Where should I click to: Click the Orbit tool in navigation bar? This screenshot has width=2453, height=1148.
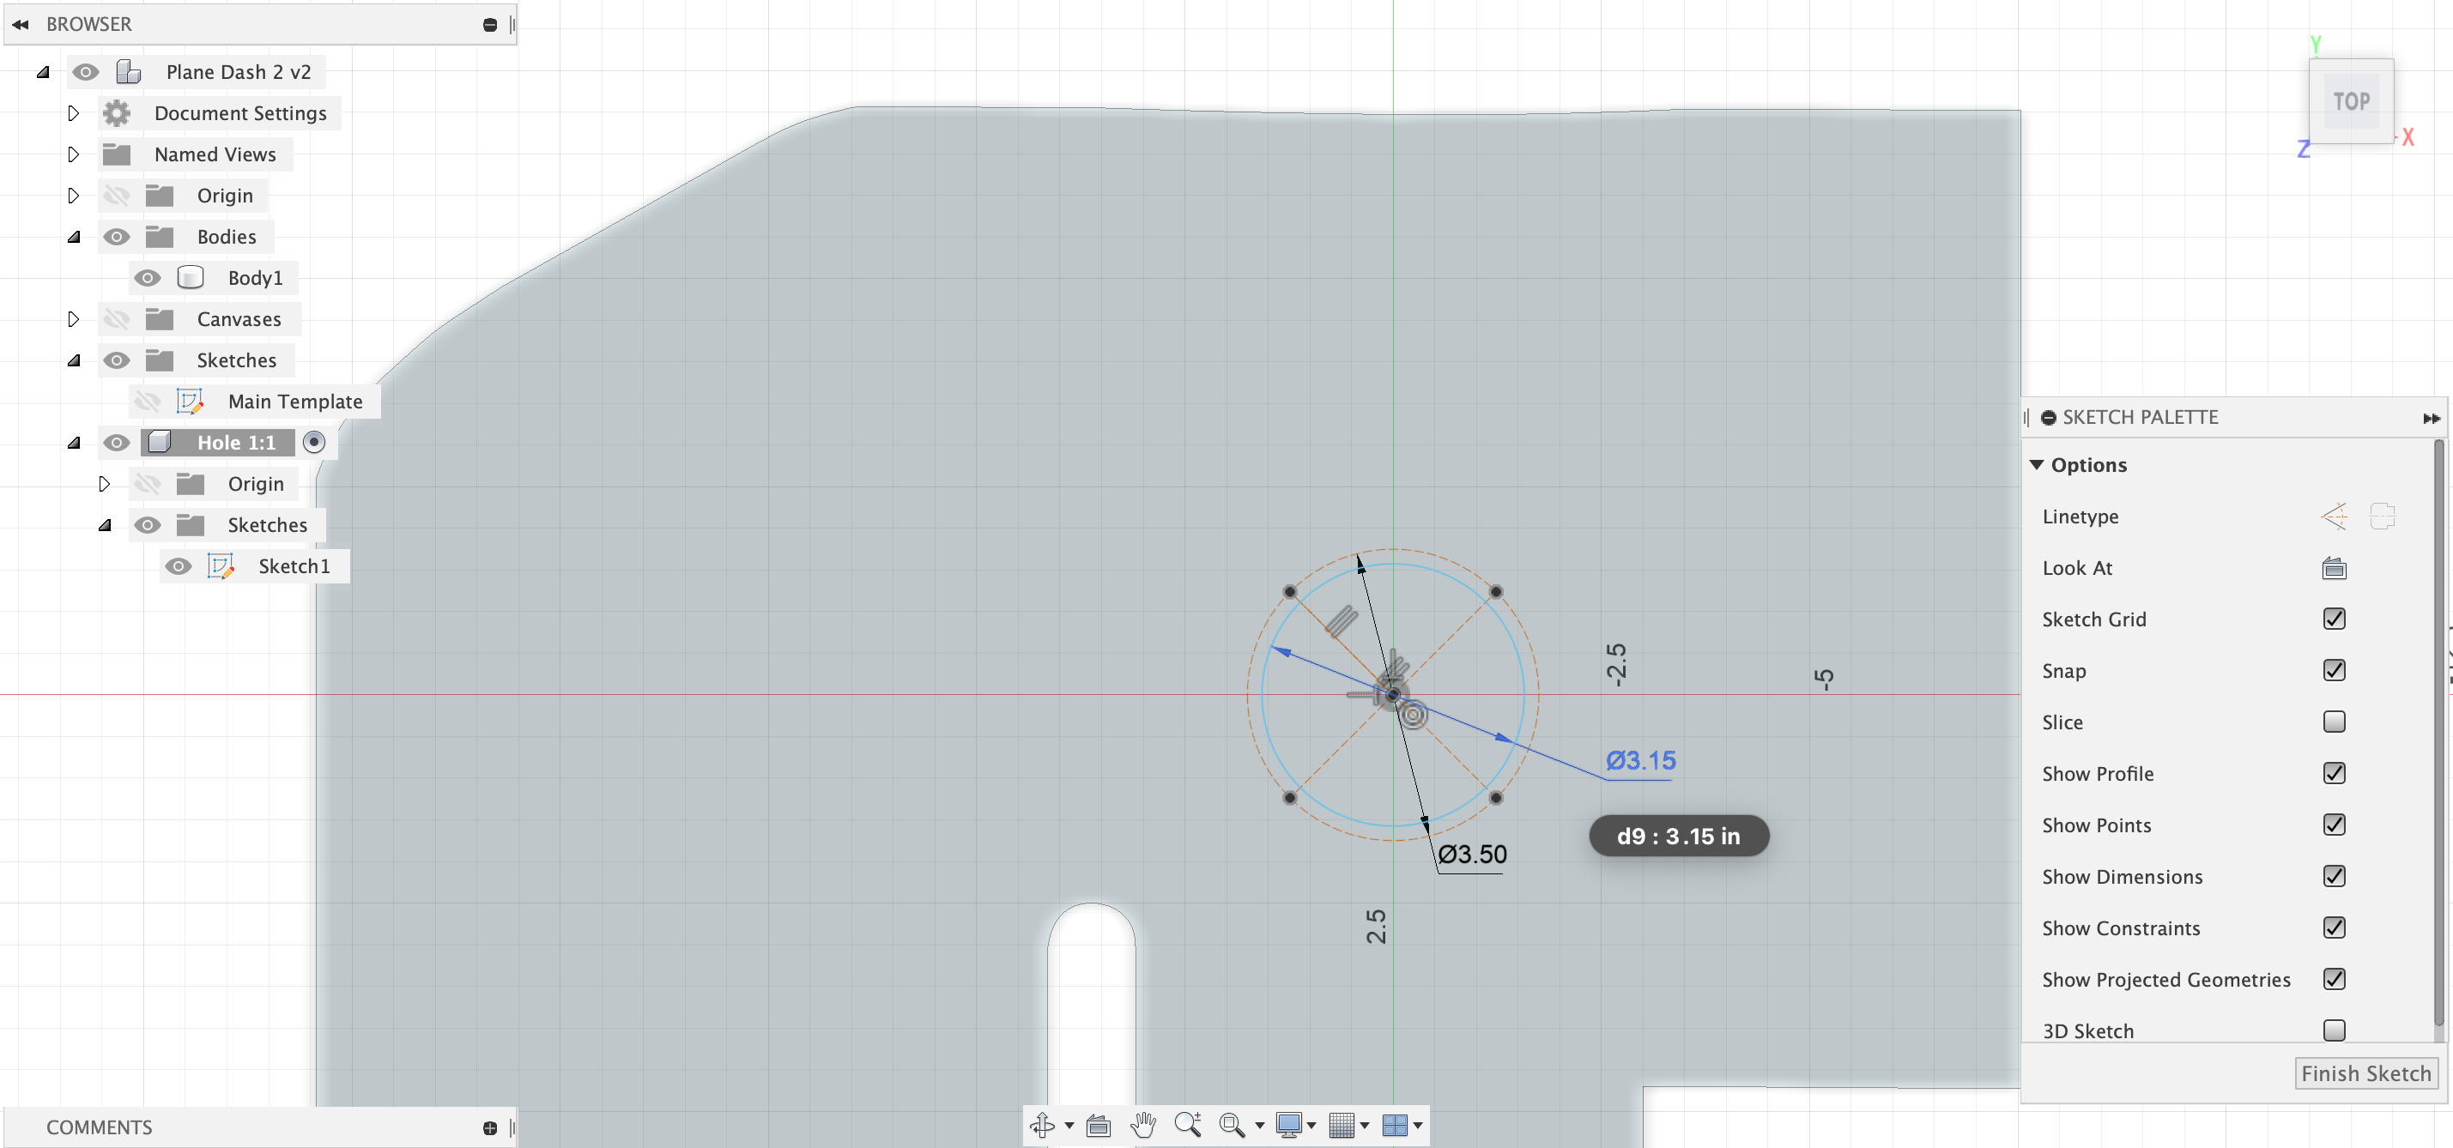click(x=1042, y=1125)
